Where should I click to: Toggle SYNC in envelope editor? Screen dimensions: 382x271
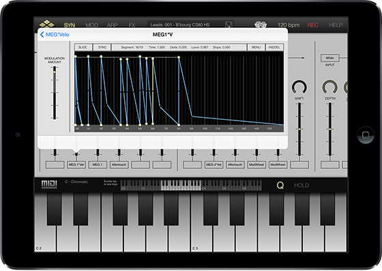tap(102, 47)
